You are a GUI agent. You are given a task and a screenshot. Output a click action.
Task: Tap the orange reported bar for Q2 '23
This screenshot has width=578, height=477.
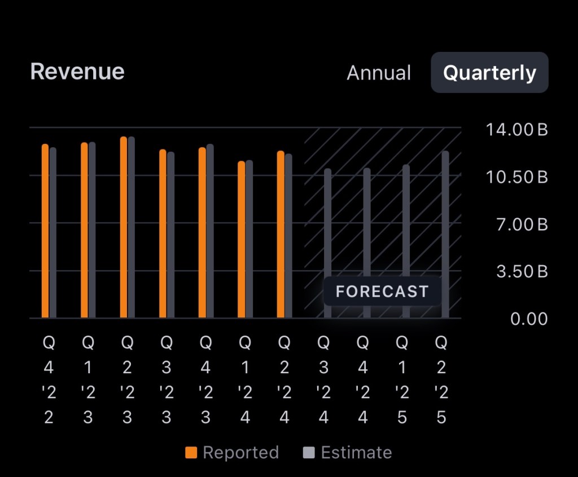124,227
